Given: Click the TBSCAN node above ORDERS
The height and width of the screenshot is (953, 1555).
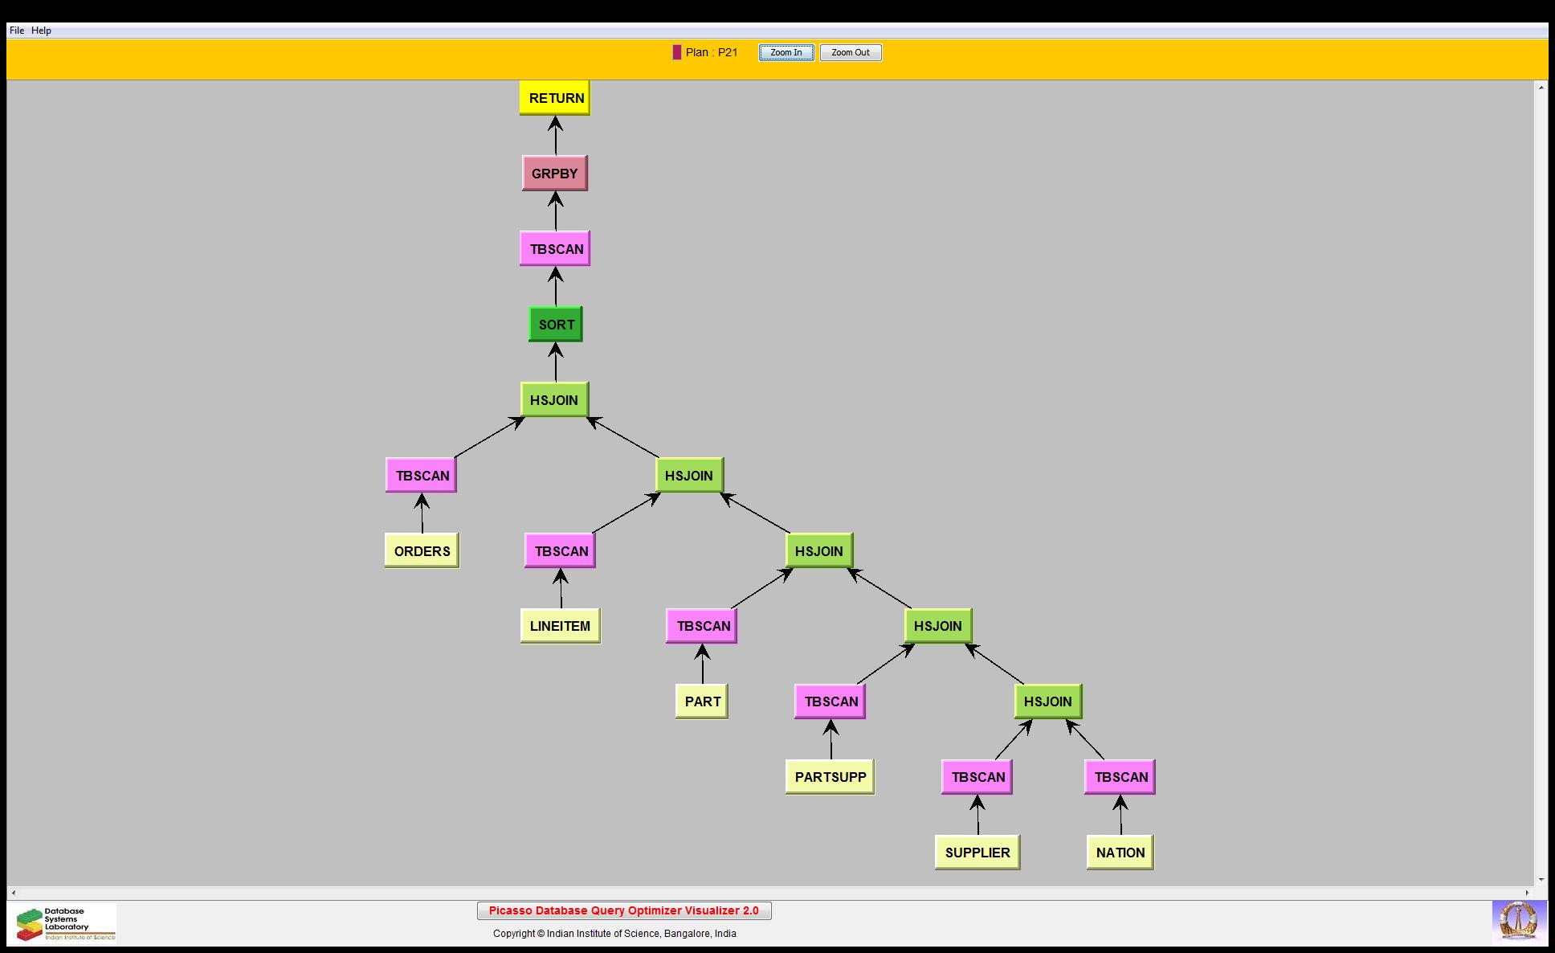Looking at the screenshot, I should coord(422,476).
